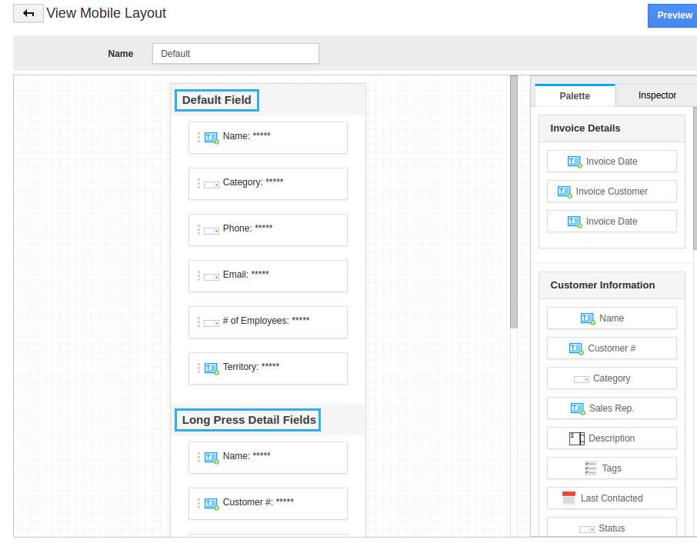Click the Invoice Customer text field icon
Screen dimensions: 697x543
[x=565, y=192]
